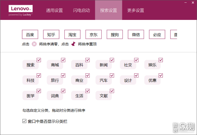Uncheck the 汽车 category checkbox
197x135 pixels.
[112, 76]
